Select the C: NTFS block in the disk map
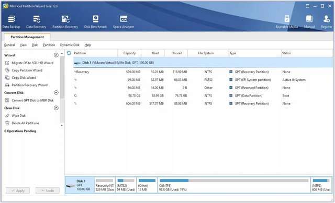The image size is (335, 203). click(234, 185)
